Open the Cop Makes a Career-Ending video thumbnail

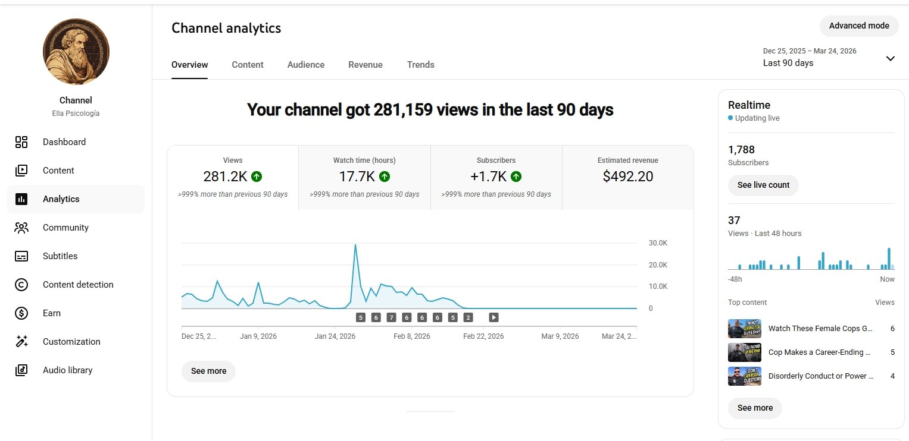744,352
